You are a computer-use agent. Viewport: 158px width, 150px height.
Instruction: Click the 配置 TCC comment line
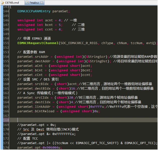28,138
